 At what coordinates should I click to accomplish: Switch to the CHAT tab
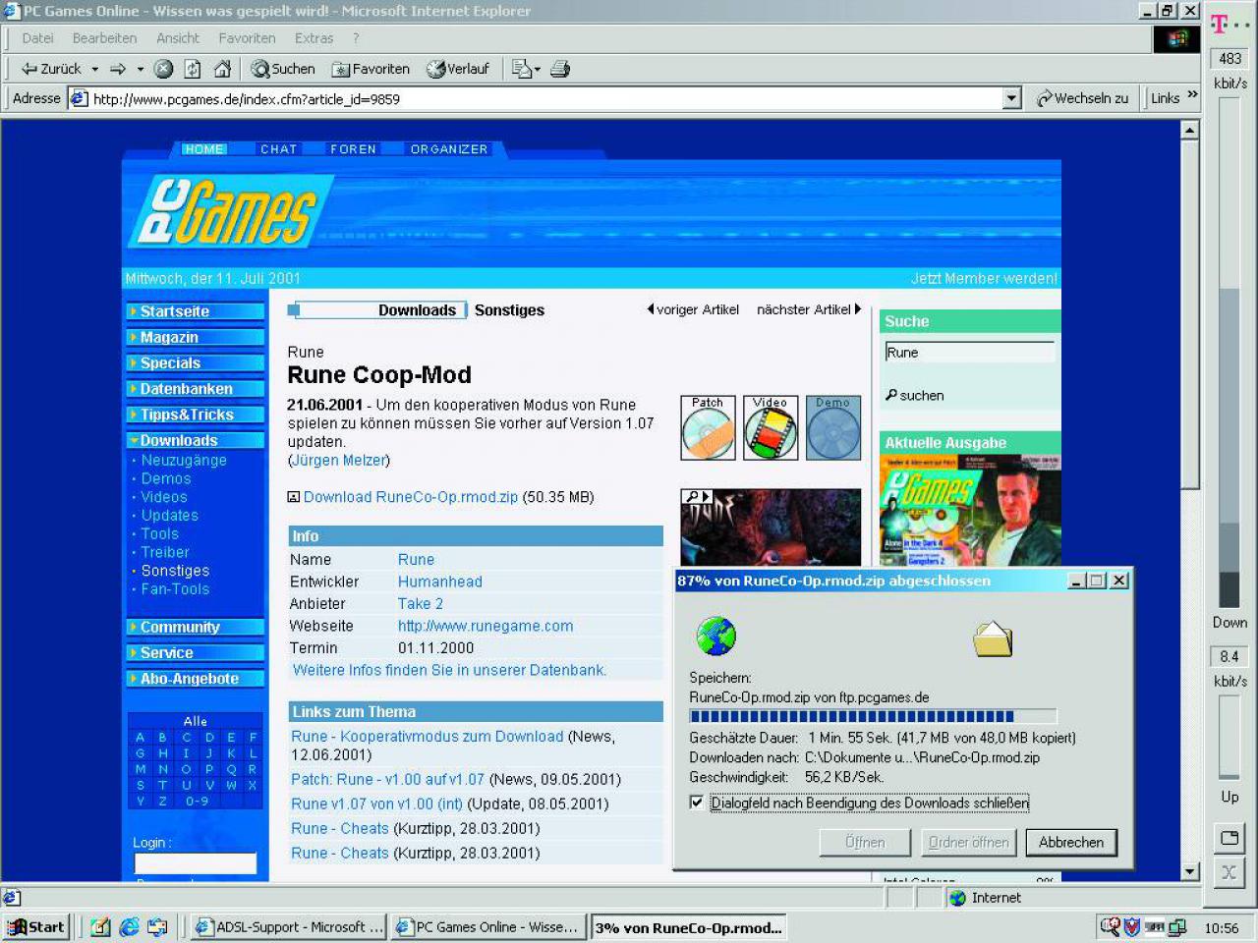coord(278,149)
